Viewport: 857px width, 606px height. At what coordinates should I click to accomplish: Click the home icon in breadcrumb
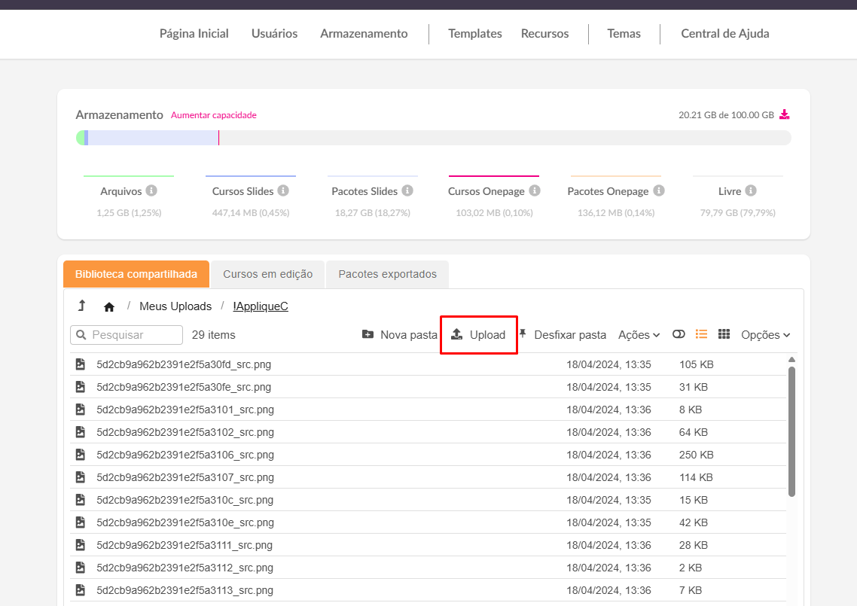[109, 306]
